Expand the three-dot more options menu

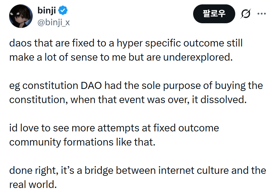click(x=262, y=14)
